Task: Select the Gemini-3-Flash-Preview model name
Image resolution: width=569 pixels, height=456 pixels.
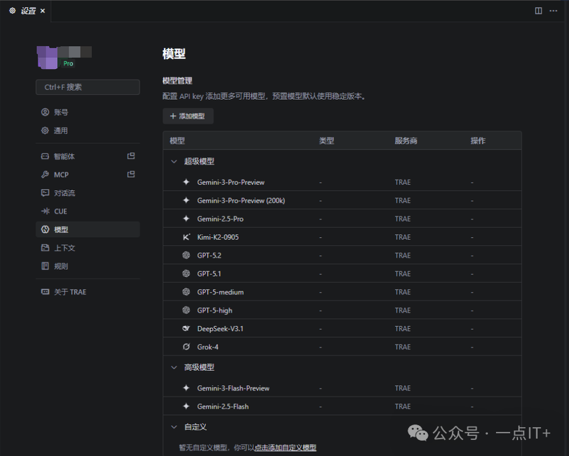Action: pyautogui.click(x=234, y=388)
